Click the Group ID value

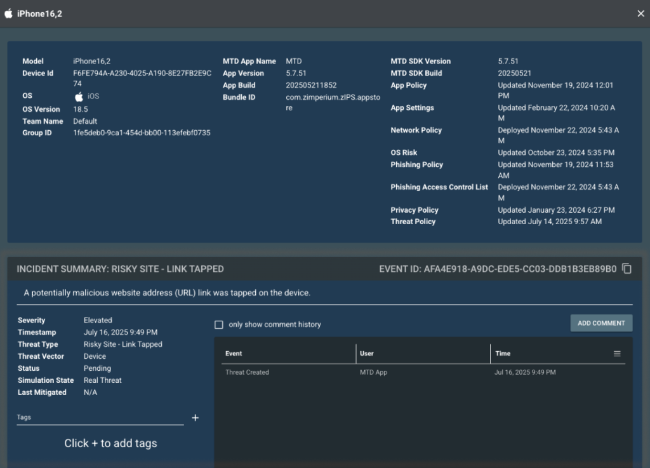coord(142,133)
